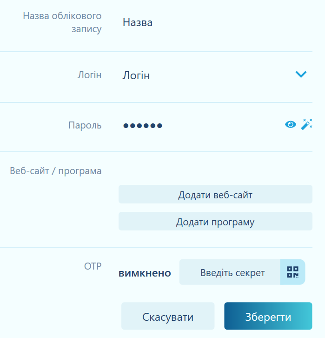Click the masked password dots
325x338 pixels.
click(x=143, y=125)
